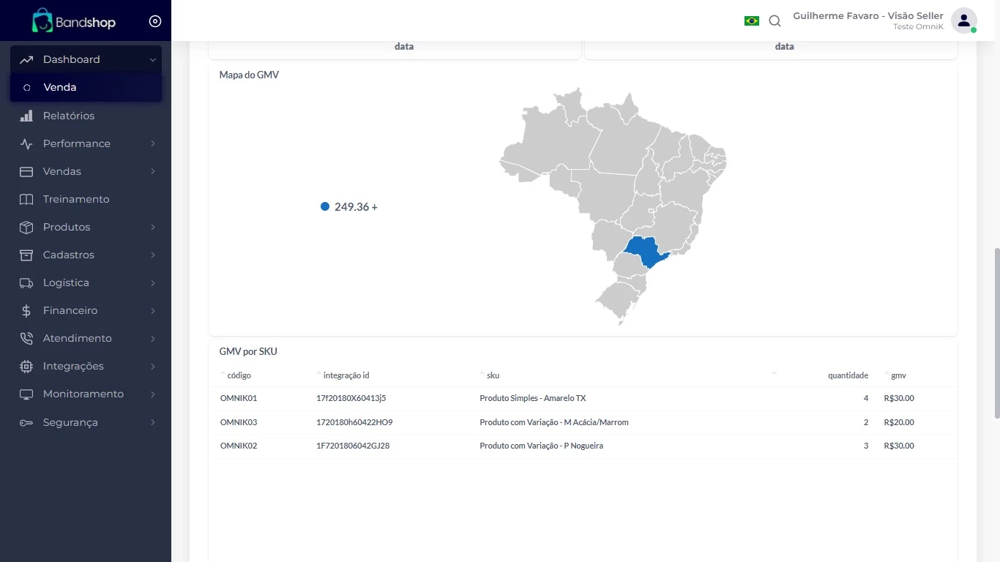Viewport: 1000px width, 562px height.
Task: Click the Integrações chip icon
Action: pyautogui.click(x=26, y=366)
